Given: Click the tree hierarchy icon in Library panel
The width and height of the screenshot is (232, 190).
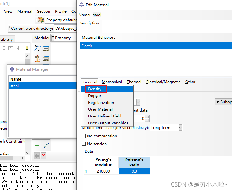Looking at the screenshot, I should click(19, 48).
